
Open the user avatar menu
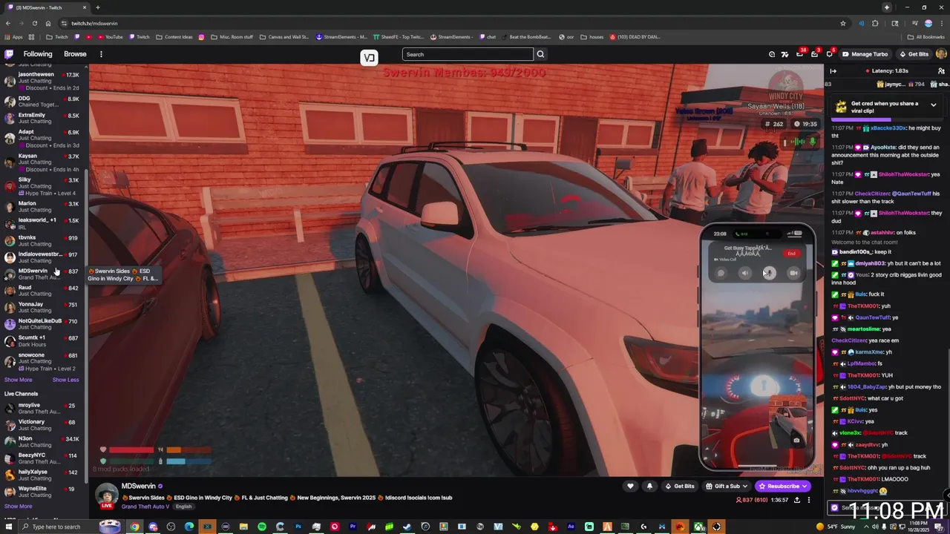[x=941, y=54]
